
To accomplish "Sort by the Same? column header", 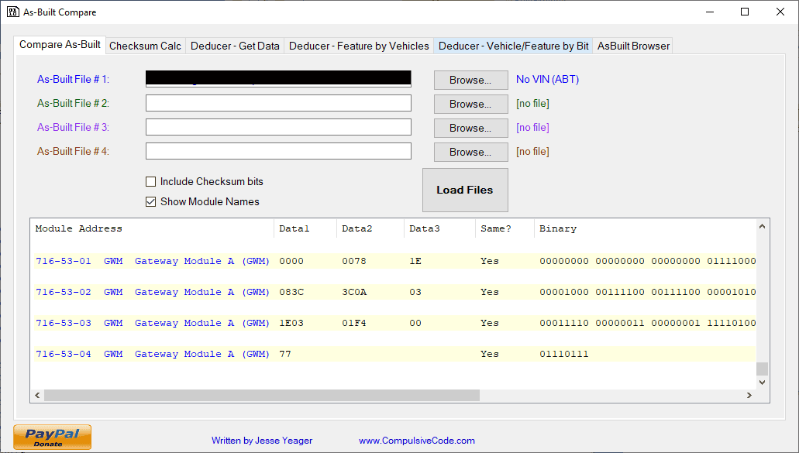I will click(x=504, y=228).
